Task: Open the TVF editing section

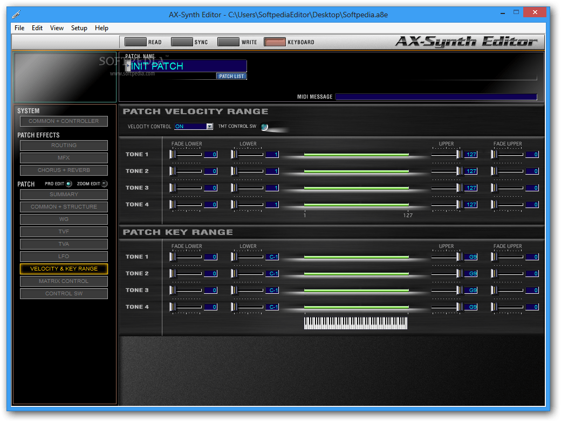Action: tap(63, 231)
